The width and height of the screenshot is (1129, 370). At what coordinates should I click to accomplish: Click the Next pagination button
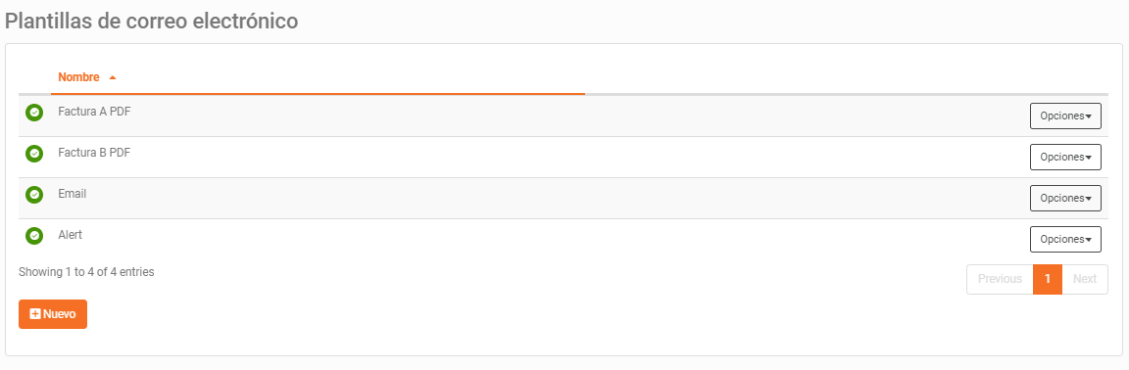[x=1085, y=279]
